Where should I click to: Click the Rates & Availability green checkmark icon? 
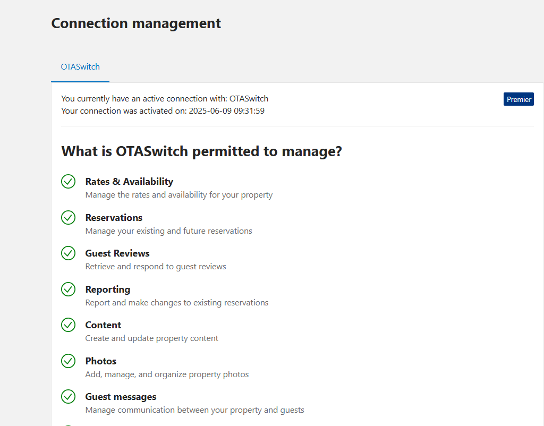[69, 182]
